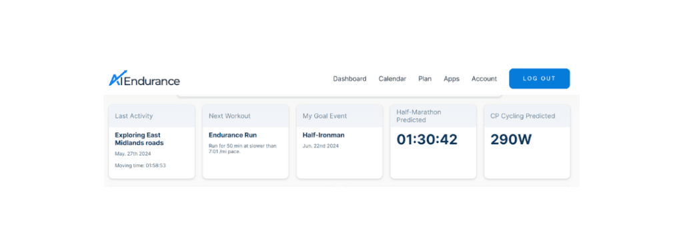Open the Last Activity card header
The image size is (683, 252).
click(152, 116)
